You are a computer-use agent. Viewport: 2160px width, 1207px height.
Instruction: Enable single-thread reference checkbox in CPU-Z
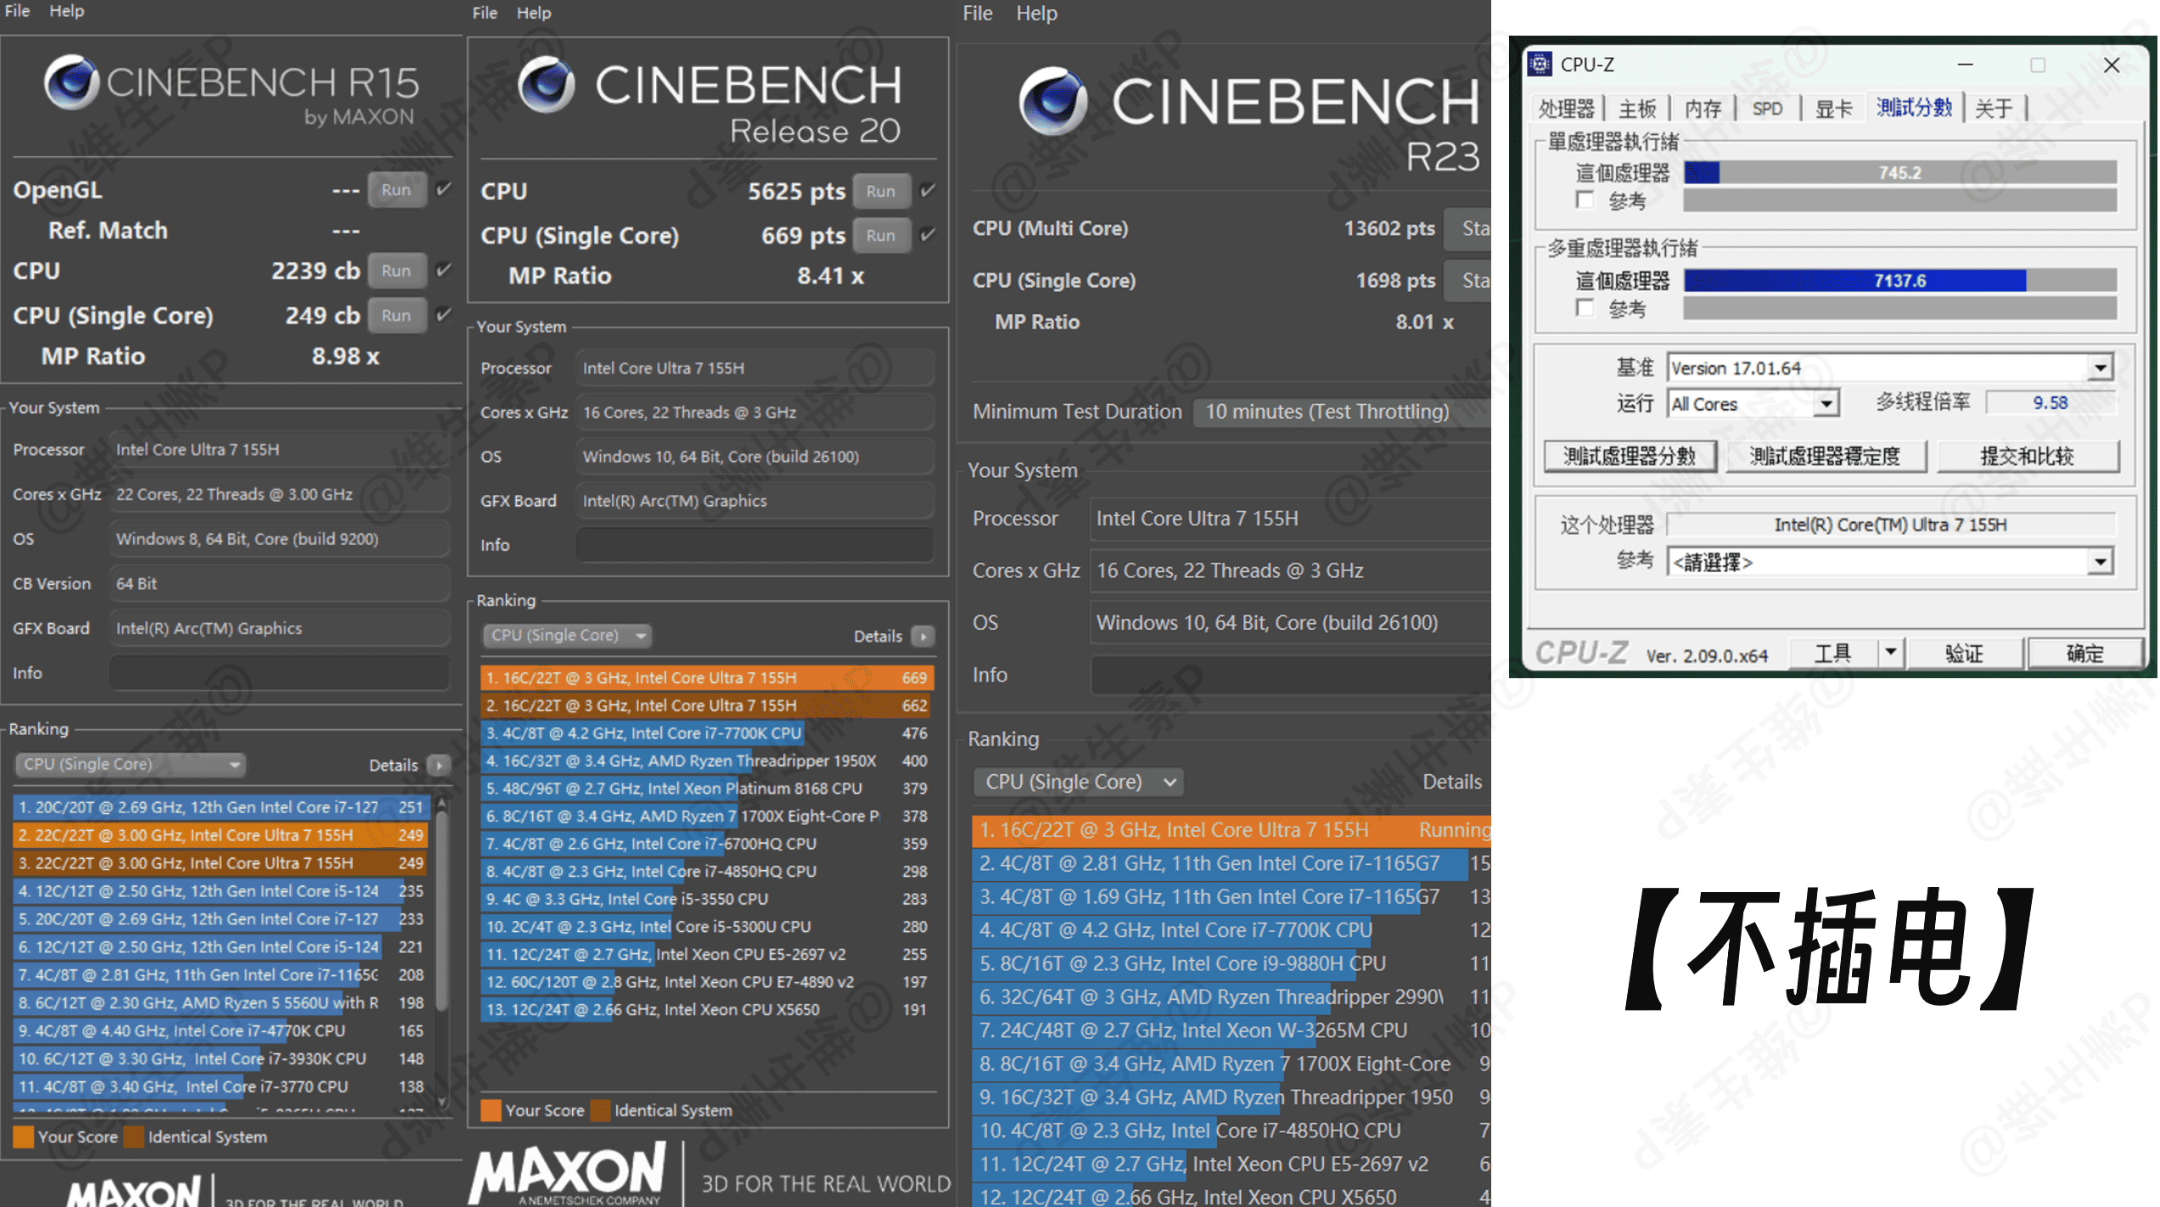pyautogui.click(x=1584, y=200)
